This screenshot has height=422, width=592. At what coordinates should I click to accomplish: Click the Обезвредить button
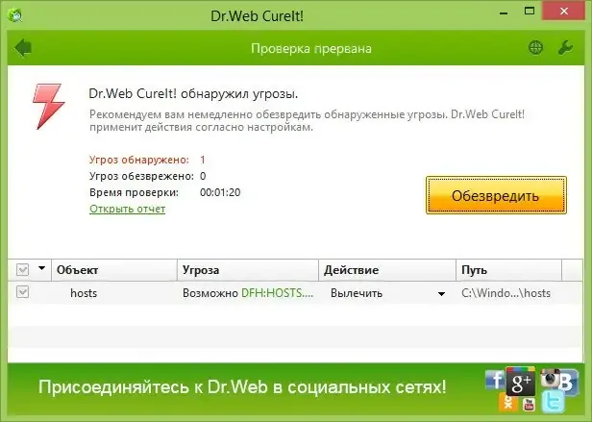(x=496, y=195)
